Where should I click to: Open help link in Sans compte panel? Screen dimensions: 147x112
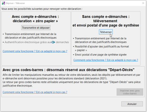(x=106, y=60)
